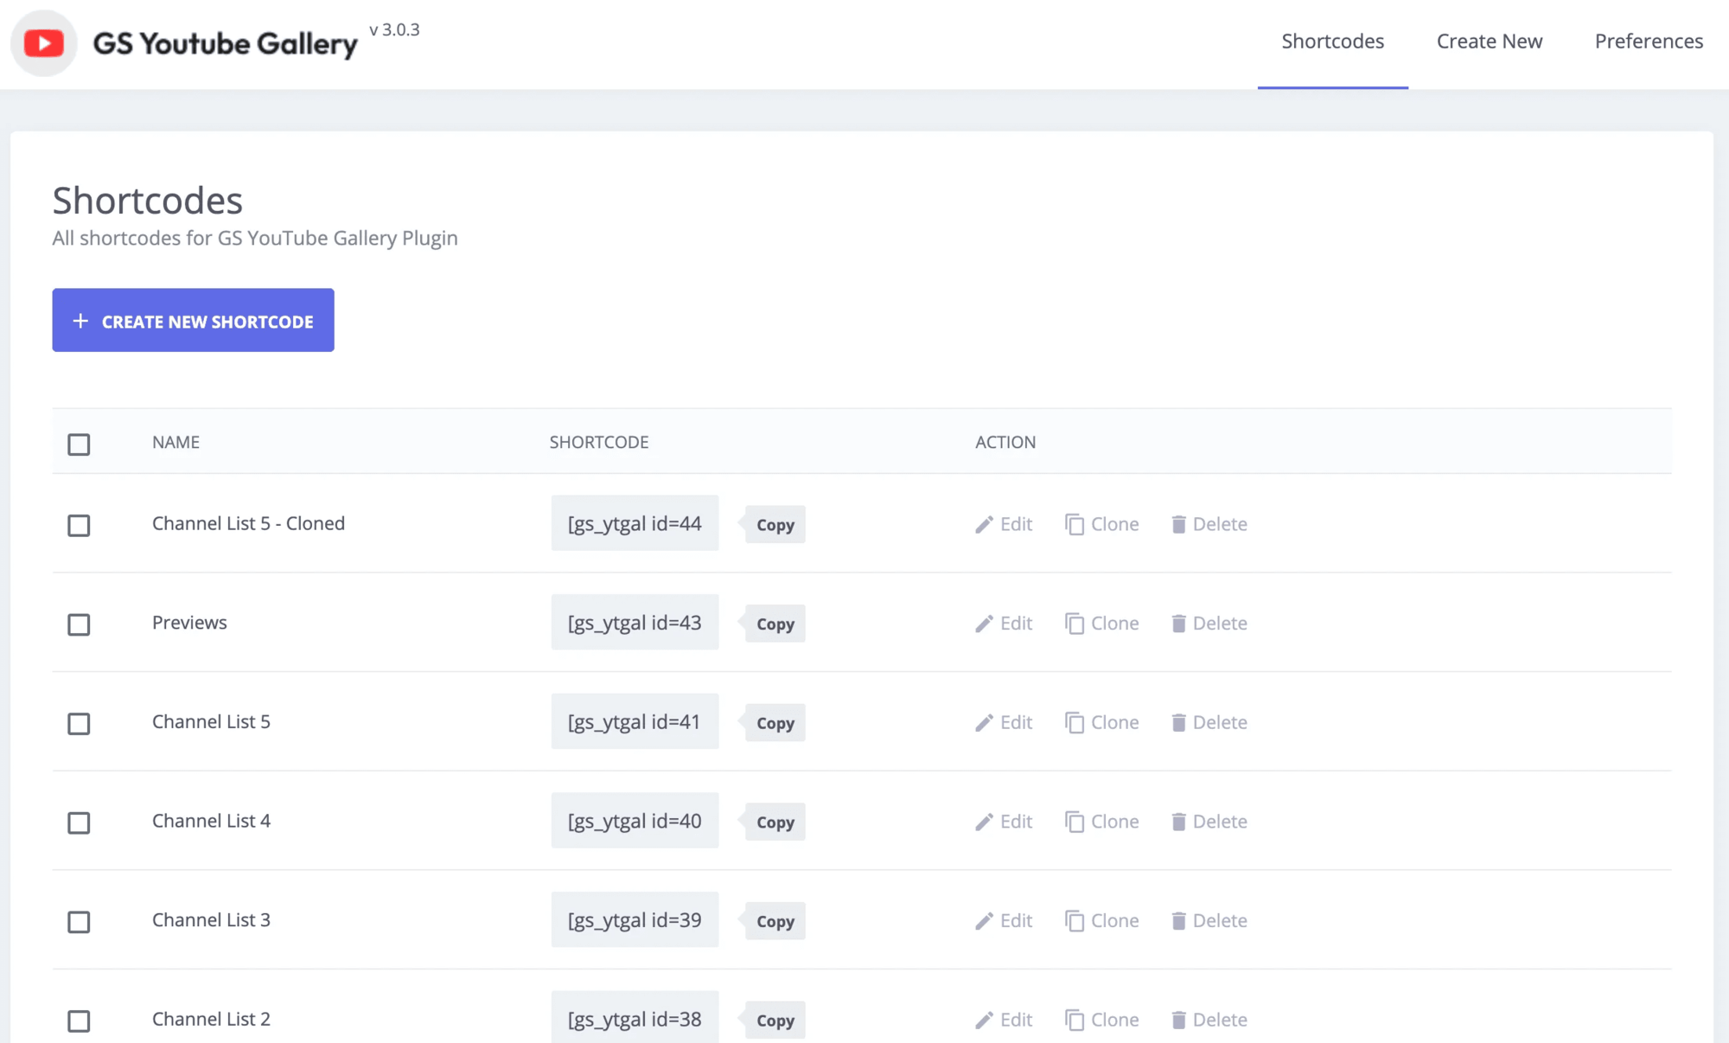1729x1043 pixels.
Task: Click the GS Youtube Gallery logo icon
Action: (44, 43)
